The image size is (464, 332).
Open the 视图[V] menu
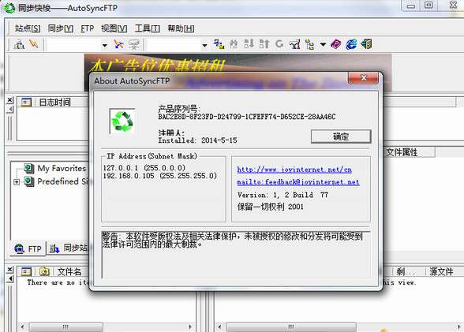[114, 28]
